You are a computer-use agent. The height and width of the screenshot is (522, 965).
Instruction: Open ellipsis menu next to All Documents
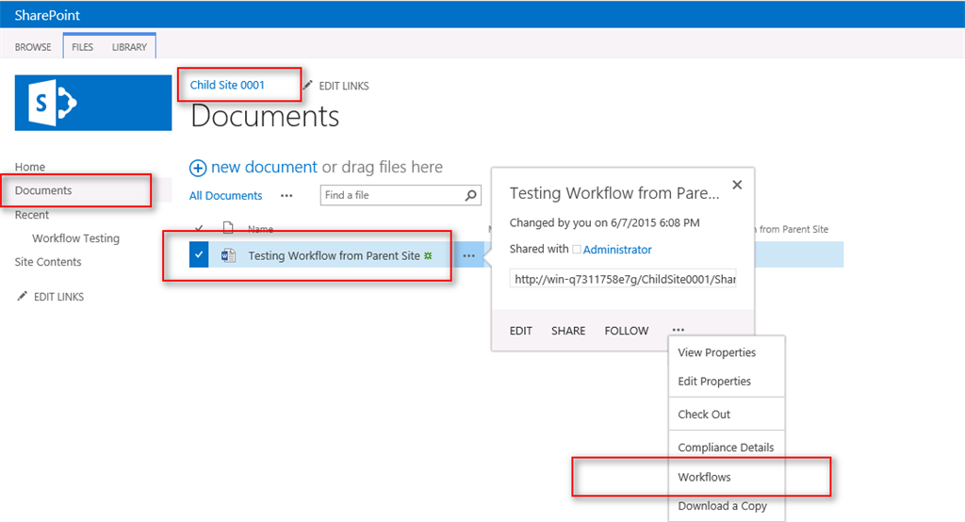(x=286, y=196)
